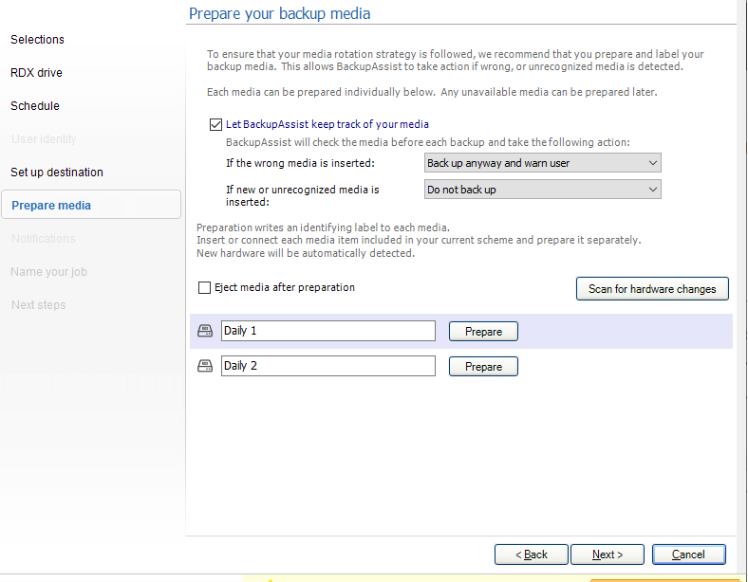This screenshot has height=582, width=748.
Task: Open the RDX drive step
Action: (37, 73)
